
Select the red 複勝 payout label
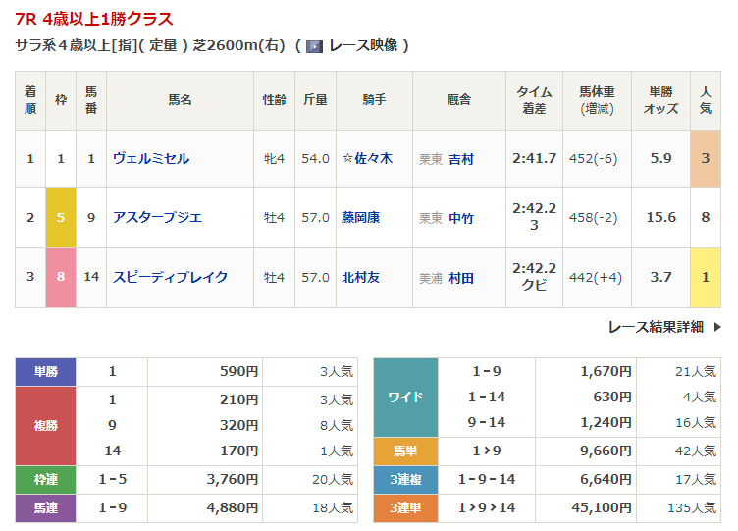(46, 425)
